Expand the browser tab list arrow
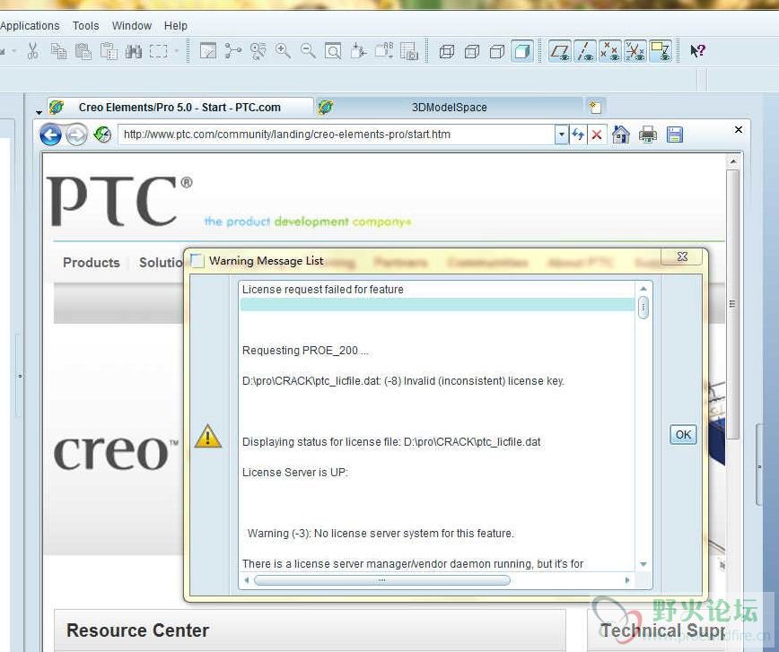Screen dimensions: 779x652 click(39, 113)
